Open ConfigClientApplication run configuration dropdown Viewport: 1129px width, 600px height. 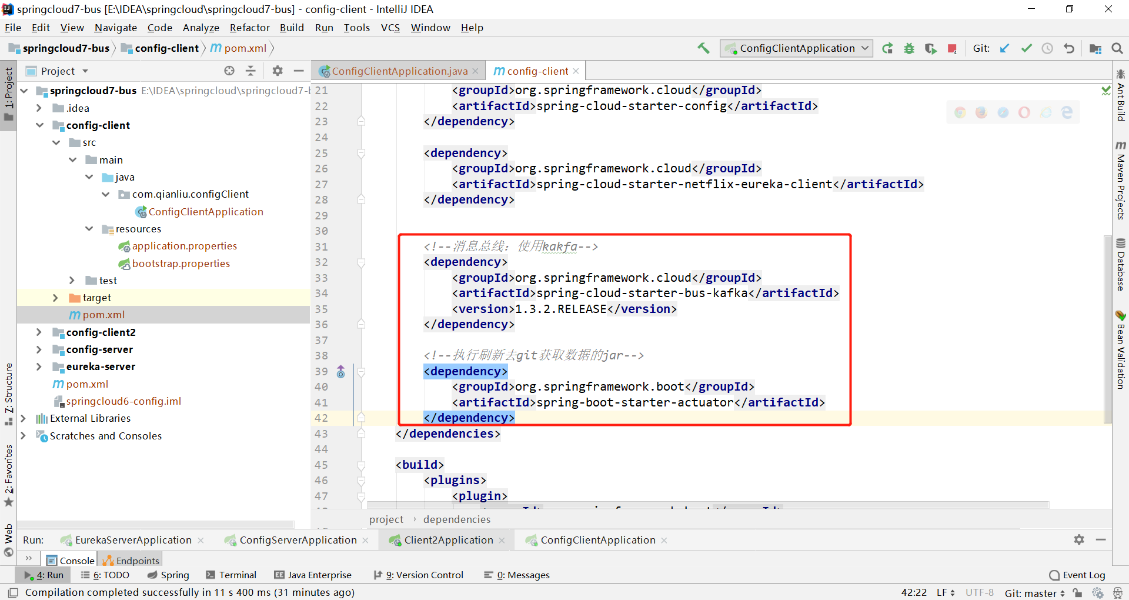click(x=796, y=48)
